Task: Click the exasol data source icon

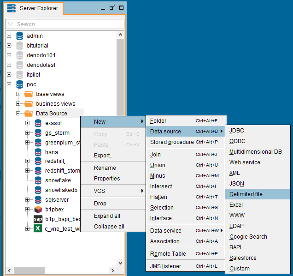Action: pyautogui.click(x=38, y=123)
